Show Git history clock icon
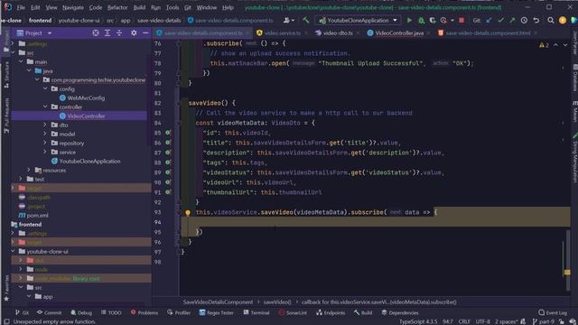Viewport: 578px width, 325px height. (524, 21)
